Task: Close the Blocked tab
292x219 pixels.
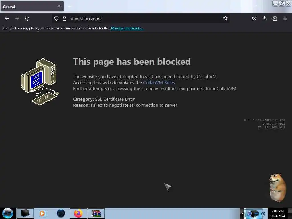Action: (x=59, y=6)
